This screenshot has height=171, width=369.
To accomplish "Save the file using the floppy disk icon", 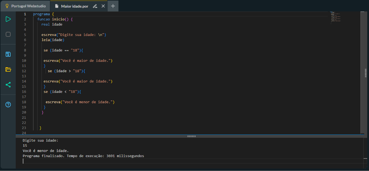I will click(x=8, y=54).
